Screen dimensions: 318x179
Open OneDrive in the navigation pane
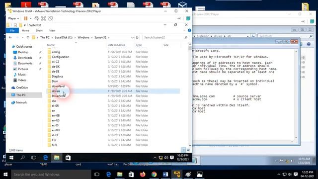(22, 88)
